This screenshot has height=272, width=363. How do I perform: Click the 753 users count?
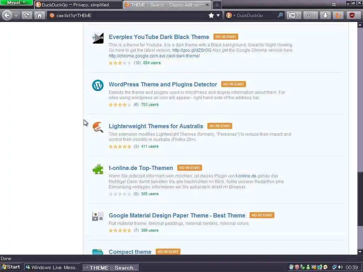pos(150,105)
